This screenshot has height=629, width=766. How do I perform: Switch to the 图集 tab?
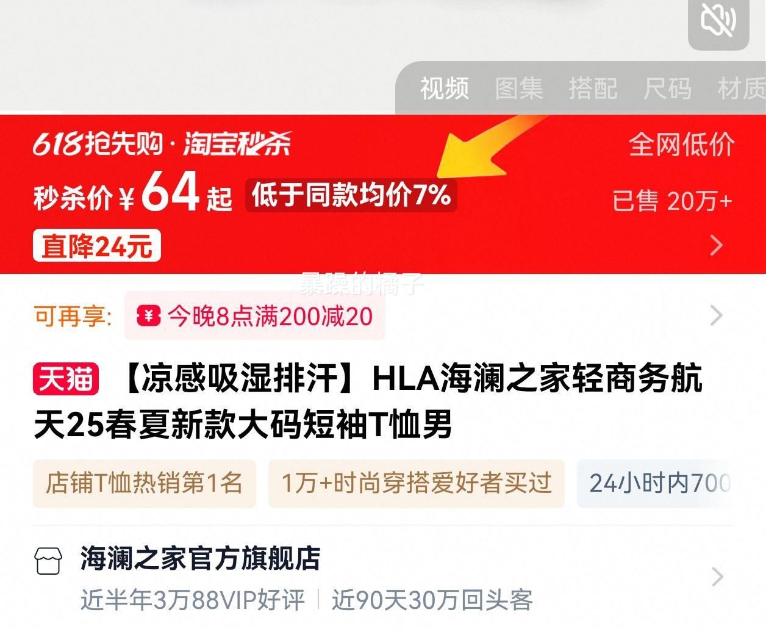[518, 88]
